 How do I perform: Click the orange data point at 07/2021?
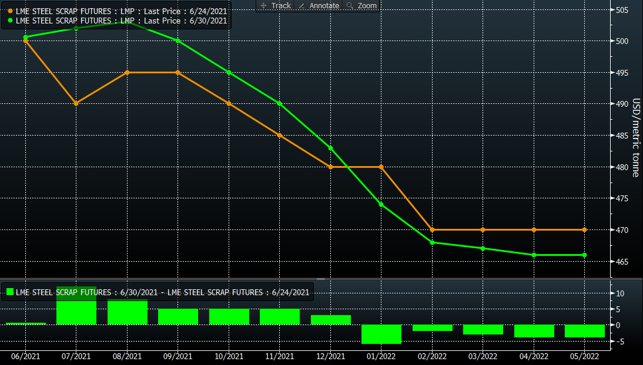click(x=76, y=103)
